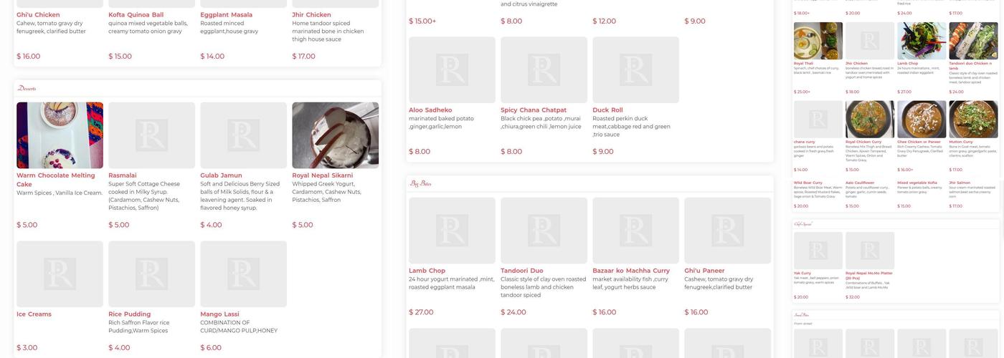Click the Eggplant Masala item name

tap(226, 14)
